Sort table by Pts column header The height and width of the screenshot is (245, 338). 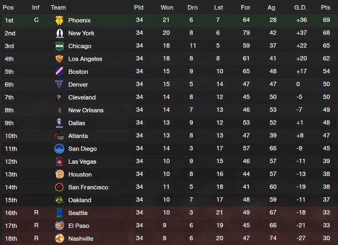click(325, 7)
